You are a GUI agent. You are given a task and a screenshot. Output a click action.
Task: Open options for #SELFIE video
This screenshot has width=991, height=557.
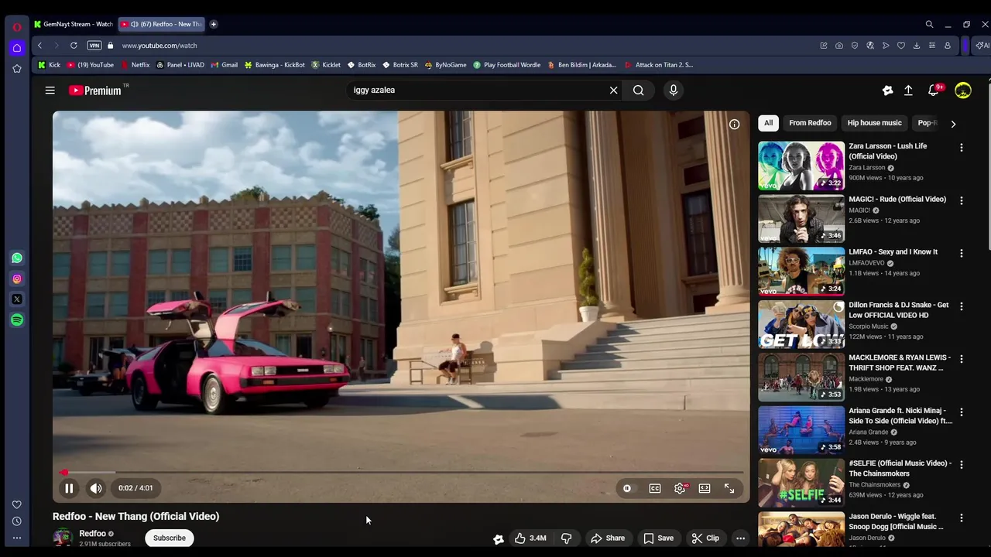click(x=962, y=465)
